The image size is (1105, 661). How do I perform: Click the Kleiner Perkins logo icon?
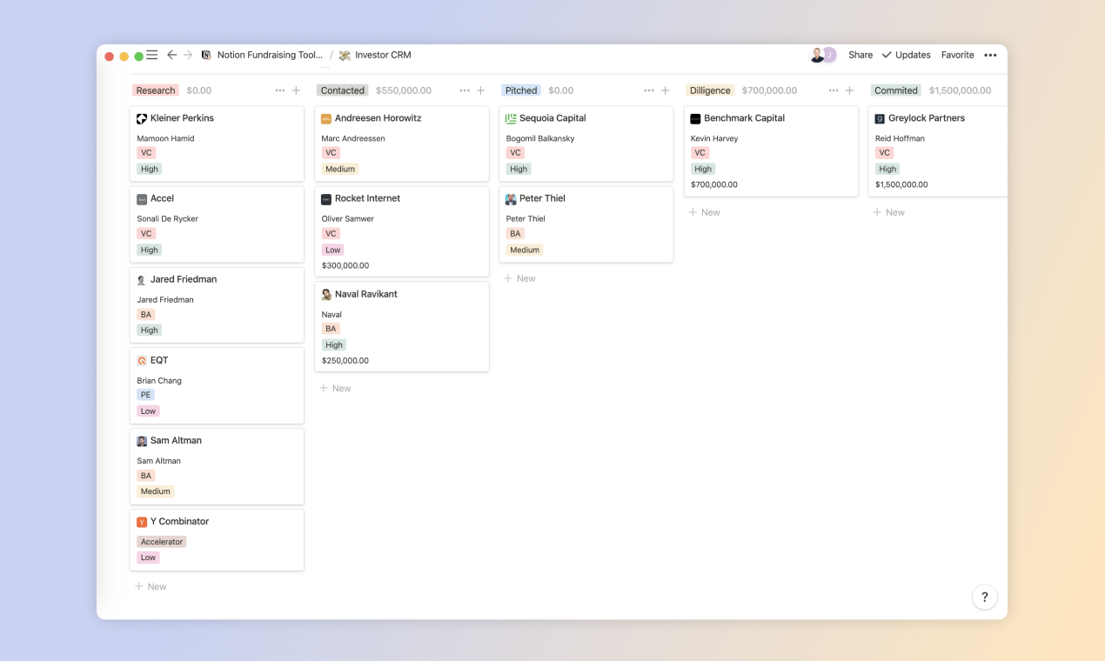[142, 118]
